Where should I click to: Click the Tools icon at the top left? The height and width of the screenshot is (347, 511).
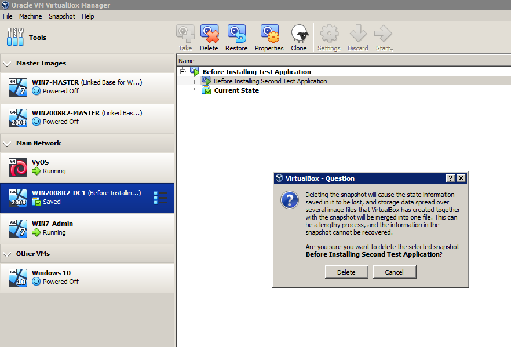pos(16,37)
